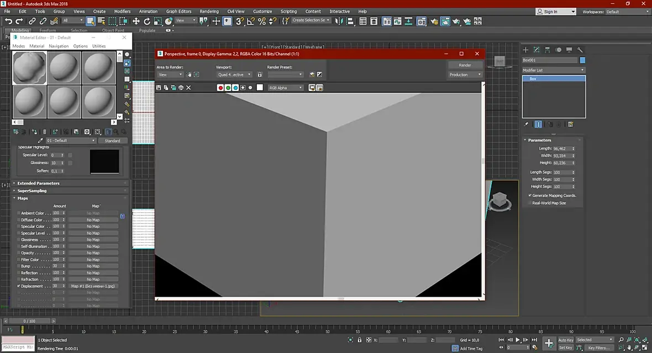Screen dimensions: 652x353
Task: Open the RGB Alpha channel dropdown
Action: pyautogui.click(x=285, y=88)
